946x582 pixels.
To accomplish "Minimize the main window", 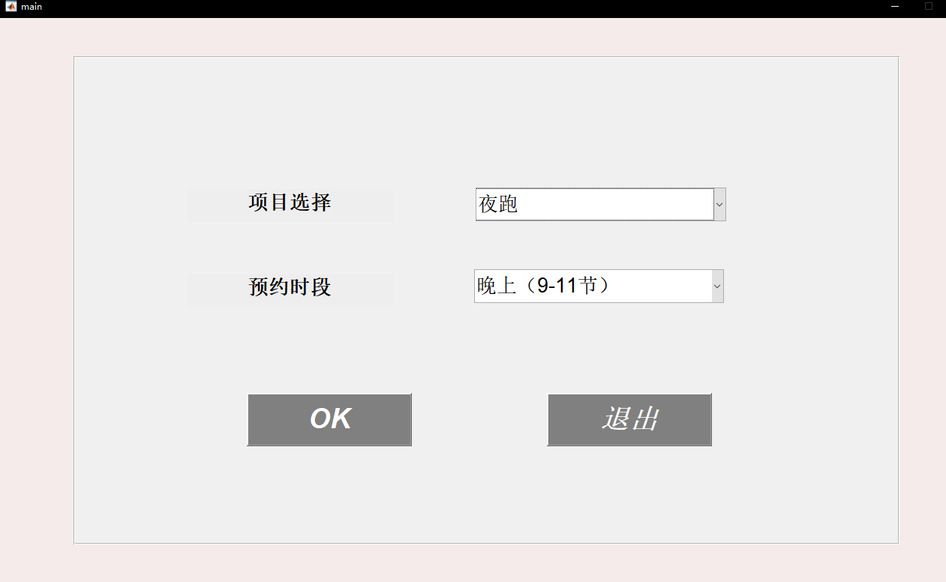I will coord(894,7).
